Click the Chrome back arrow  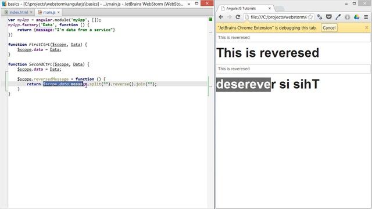(x=221, y=17)
